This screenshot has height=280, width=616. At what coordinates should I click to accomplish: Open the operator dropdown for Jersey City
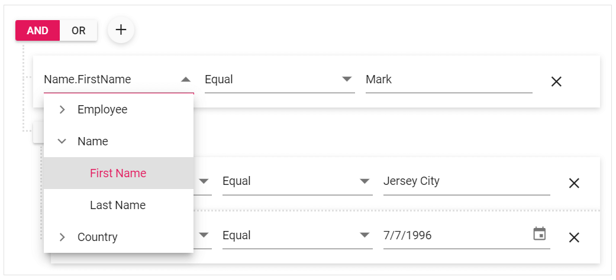(x=365, y=181)
